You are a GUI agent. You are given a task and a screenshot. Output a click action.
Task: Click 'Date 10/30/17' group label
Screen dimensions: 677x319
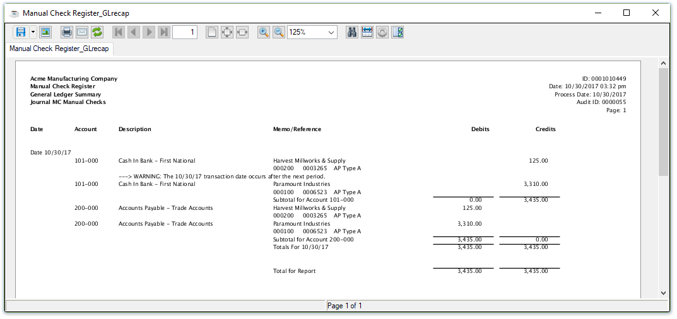[x=50, y=153]
